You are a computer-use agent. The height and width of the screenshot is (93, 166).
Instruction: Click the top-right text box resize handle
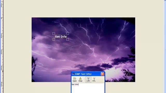68,34
